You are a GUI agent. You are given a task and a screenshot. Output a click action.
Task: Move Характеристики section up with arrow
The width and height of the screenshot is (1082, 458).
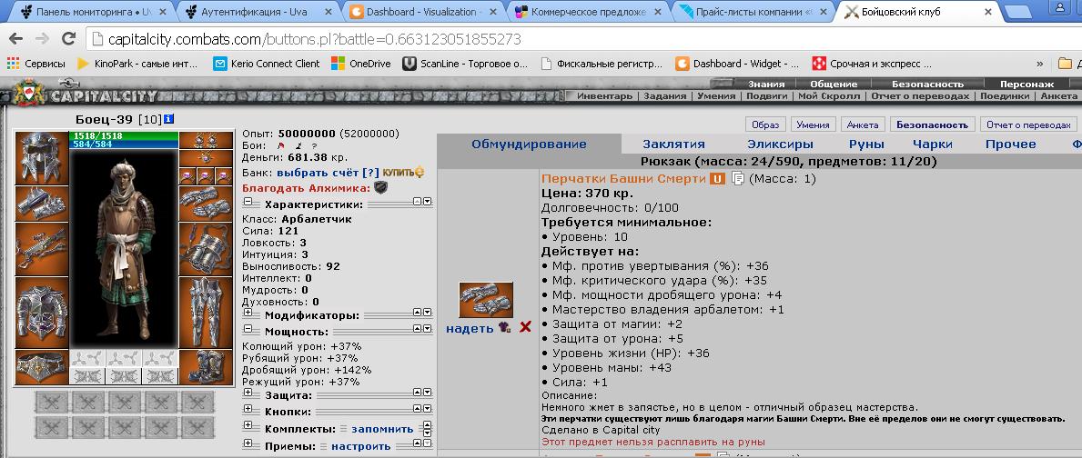417,202
